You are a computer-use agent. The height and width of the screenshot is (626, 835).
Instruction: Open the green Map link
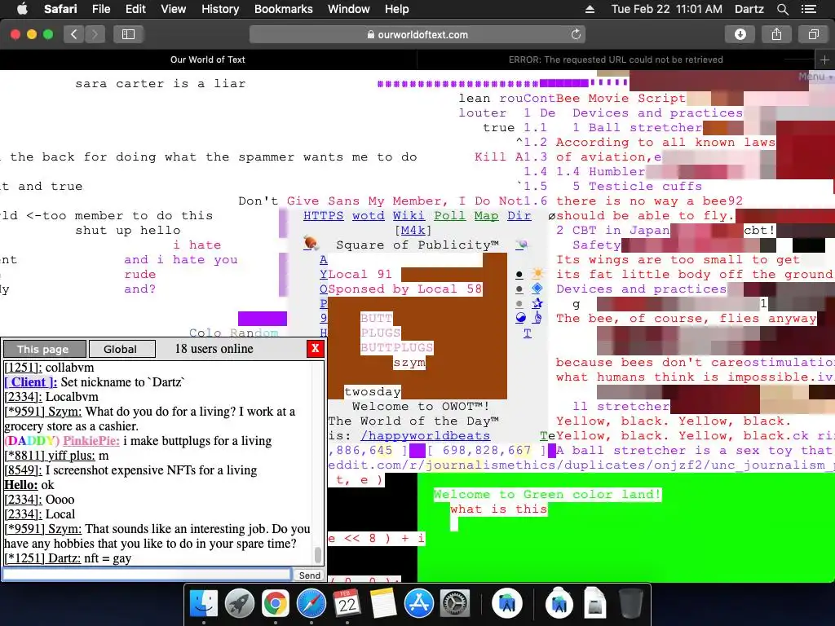486,215
